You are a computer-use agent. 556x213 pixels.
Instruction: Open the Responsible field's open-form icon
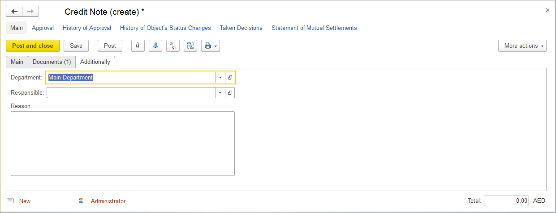(x=230, y=93)
